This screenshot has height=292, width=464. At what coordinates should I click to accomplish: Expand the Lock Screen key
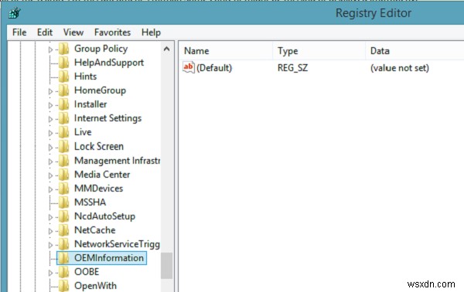pyautogui.click(x=50, y=148)
